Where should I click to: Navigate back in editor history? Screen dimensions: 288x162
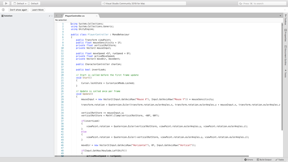[57, 16]
